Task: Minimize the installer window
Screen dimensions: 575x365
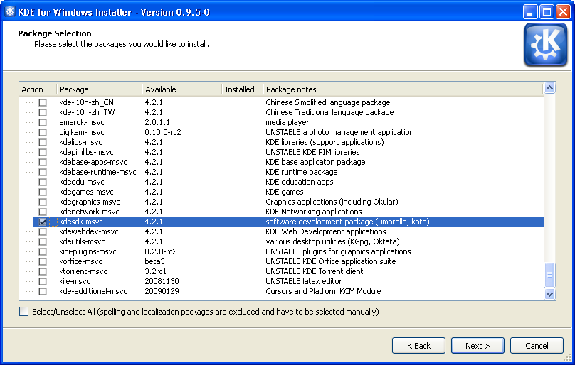Action: click(529, 12)
